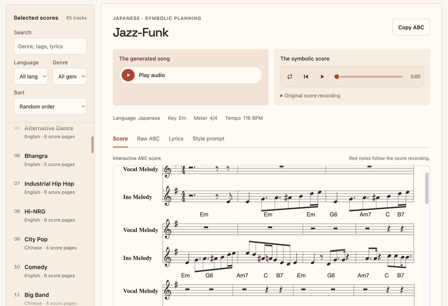Click the track list scrollbar
Screen dimensions: 448x306
92,145
